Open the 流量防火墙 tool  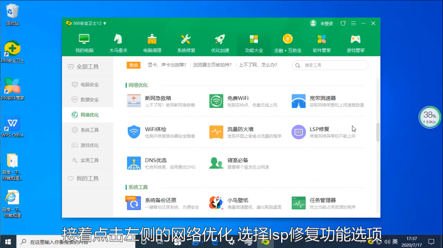point(216,132)
